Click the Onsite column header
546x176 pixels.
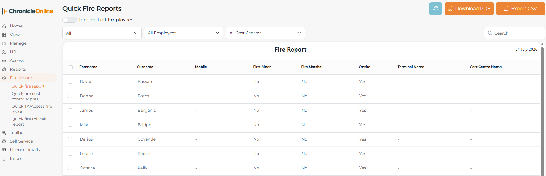click(365, 67)
